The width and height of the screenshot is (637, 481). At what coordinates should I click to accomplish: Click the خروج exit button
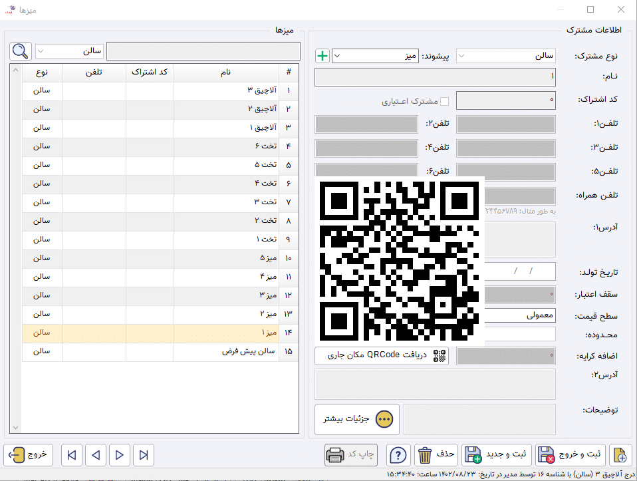[x=28, y=454]
